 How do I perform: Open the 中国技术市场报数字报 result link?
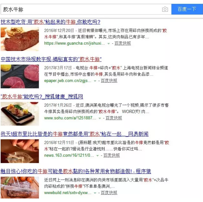click(51, 59)
